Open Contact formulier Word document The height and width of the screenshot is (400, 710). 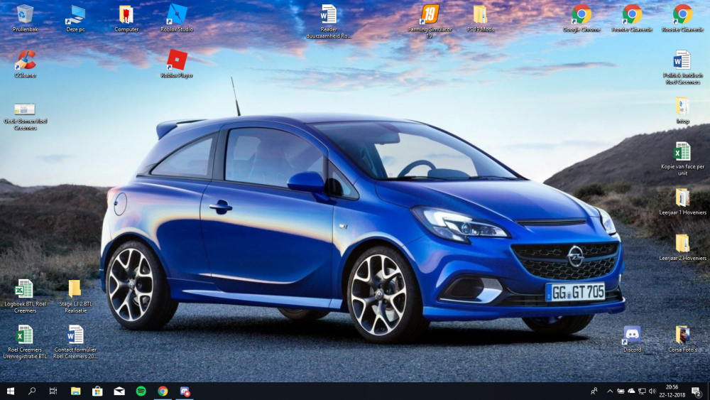click(75, 342)
